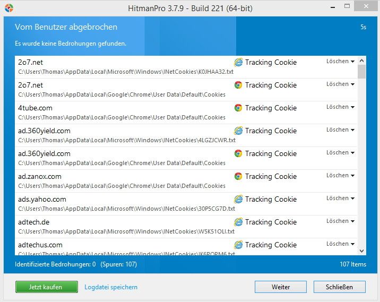Maximize the HitmanPro window
The image size is (380, 302).
tap(347, 6)
